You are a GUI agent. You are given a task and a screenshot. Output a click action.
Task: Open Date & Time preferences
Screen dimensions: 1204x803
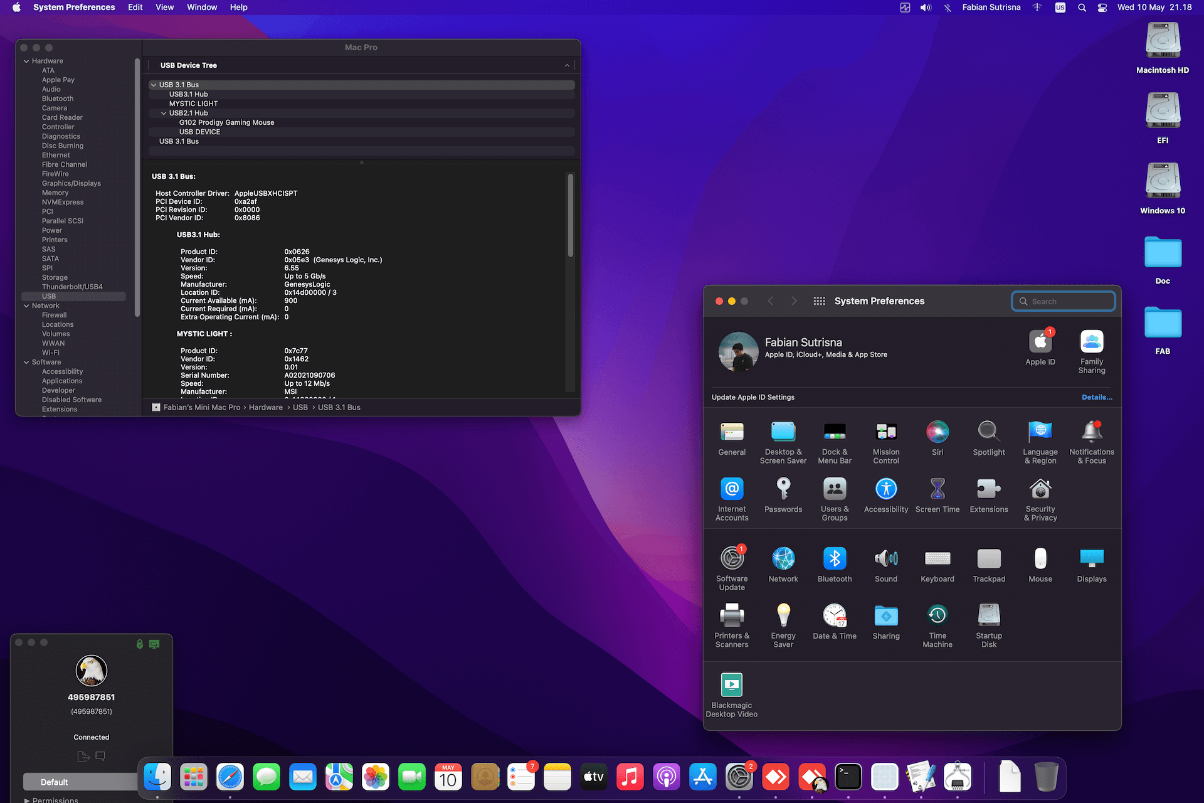(835, 622)
